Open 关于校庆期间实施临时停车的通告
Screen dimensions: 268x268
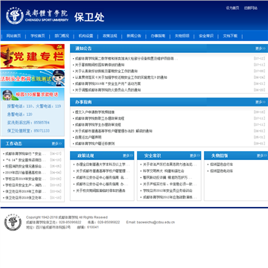click(100, 191)
